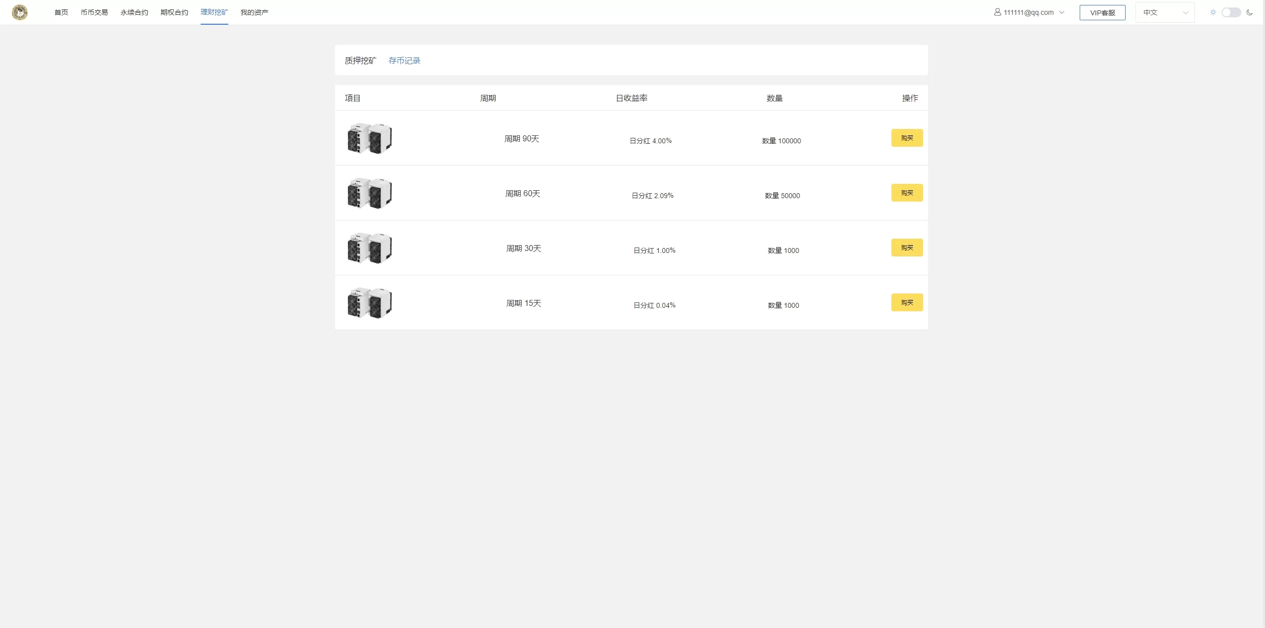Image resolution: width=1265 pixels, height=628 pixels.
Task: Click the VIP客服 button
Action: [x=1102, y=12]
